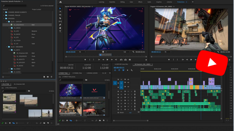
Task: Collapse the EPISODES folder
Action: click(x=4, y=18)
